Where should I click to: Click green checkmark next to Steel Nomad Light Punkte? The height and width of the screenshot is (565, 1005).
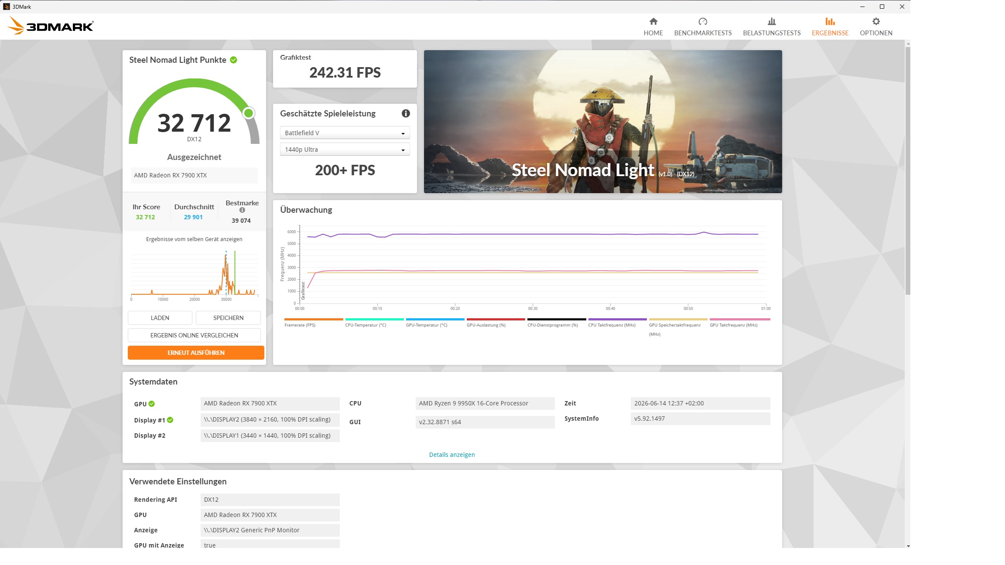pos(234,60)
